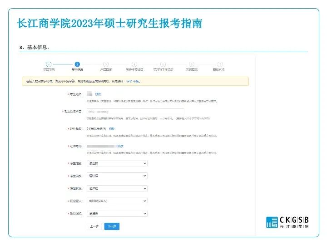The height and width of the screenshot is (245, 327).
Task: Open the 字节 半角 explanation link in notice
Action: [133, 81]
